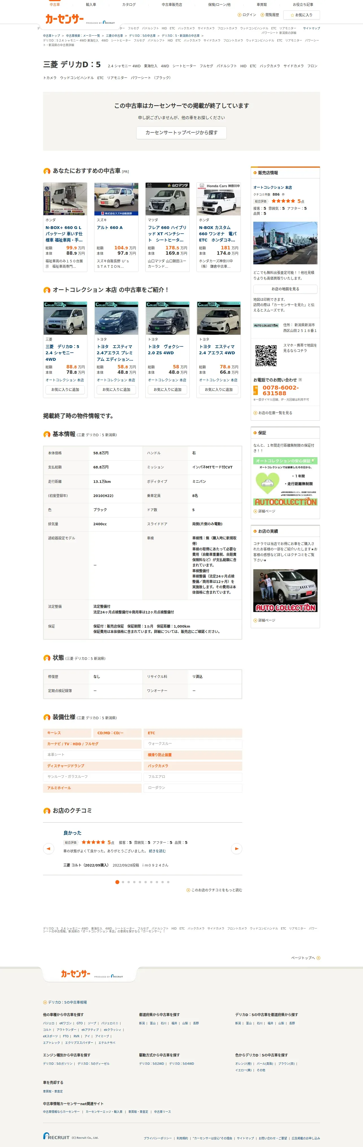Show the previous review with the left arrow

coord(49,849)
